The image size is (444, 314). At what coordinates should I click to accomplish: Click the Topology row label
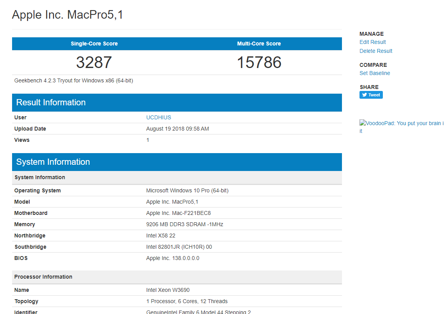click(26, 302)
